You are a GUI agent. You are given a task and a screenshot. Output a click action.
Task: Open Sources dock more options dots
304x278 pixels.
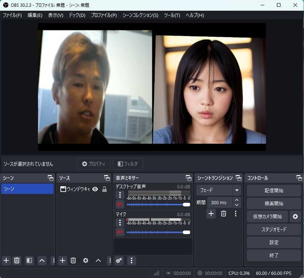click(x=110, y=261)
